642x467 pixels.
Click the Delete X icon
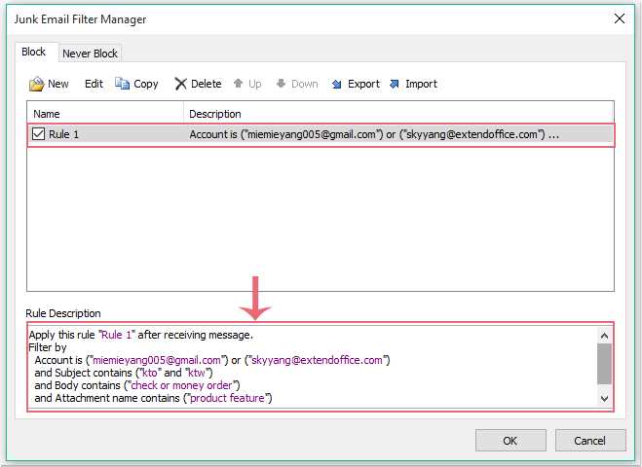tap(180, 84)
